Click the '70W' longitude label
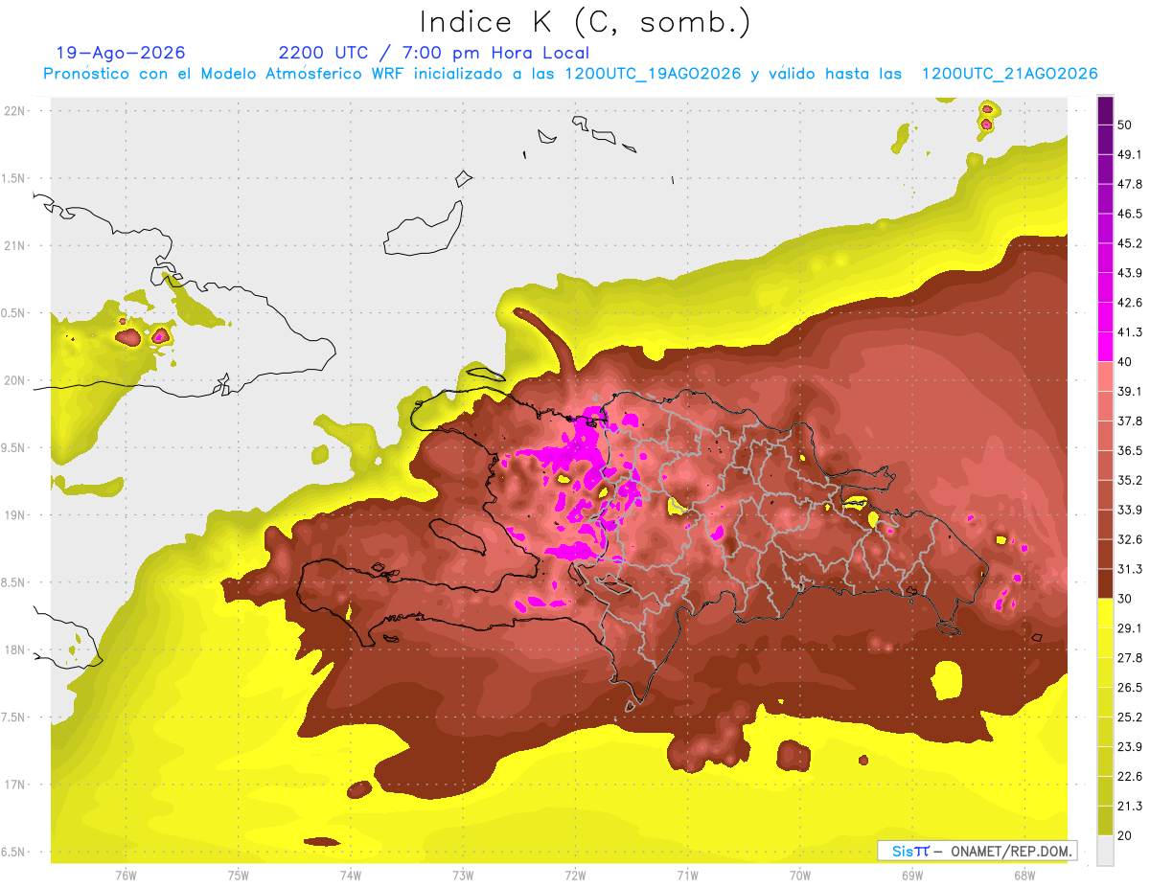 tap(799, 875)
